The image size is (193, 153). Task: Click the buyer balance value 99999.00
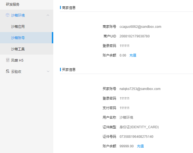pos(127,146)
